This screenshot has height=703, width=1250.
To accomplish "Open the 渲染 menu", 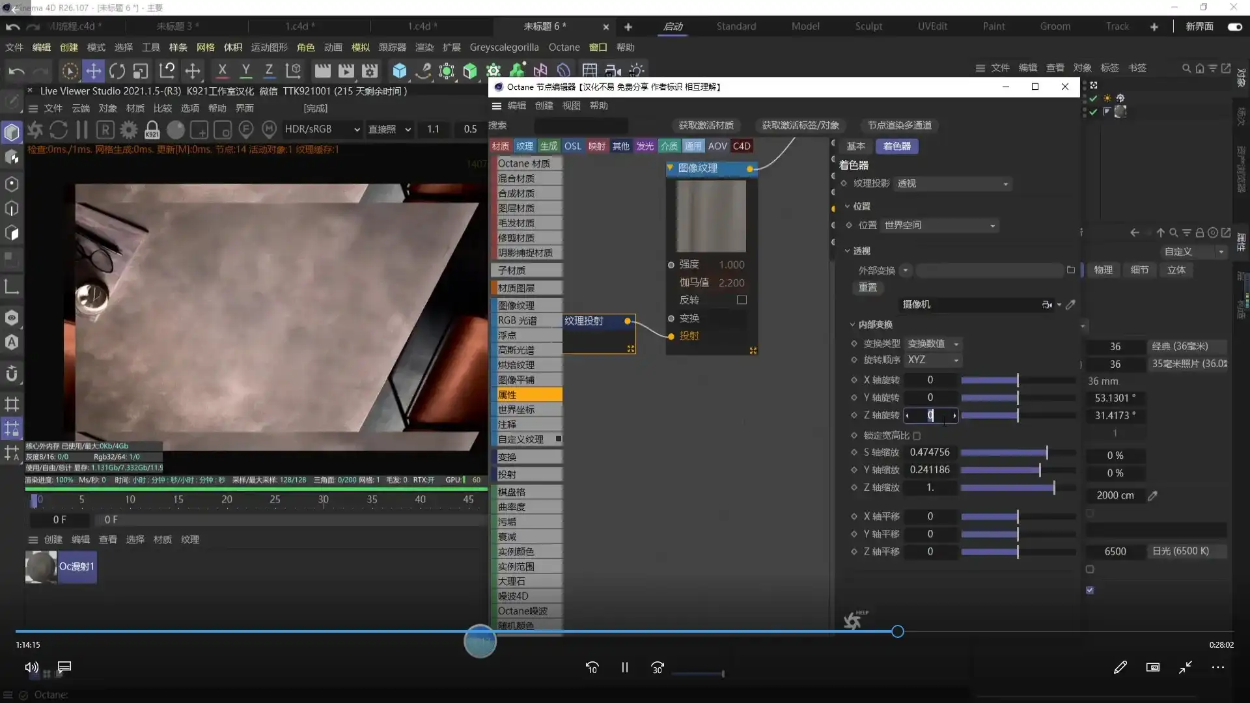I will point(424,48).
